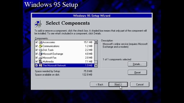Select the Multimedia row label
The image size is (184, 103).
coord(48,62)
